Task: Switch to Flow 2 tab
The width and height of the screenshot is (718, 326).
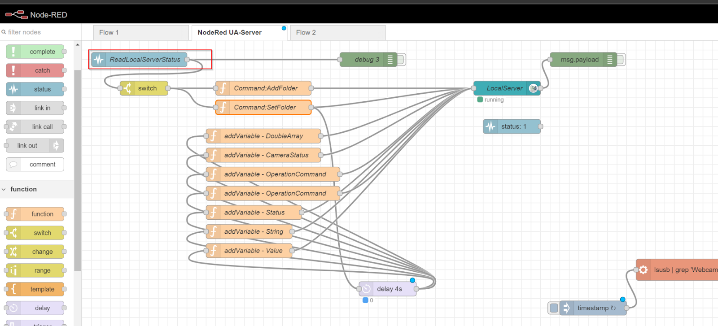Action: coord(338,33)
